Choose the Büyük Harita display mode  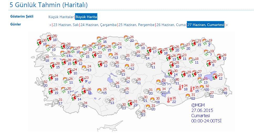(86, 17)
